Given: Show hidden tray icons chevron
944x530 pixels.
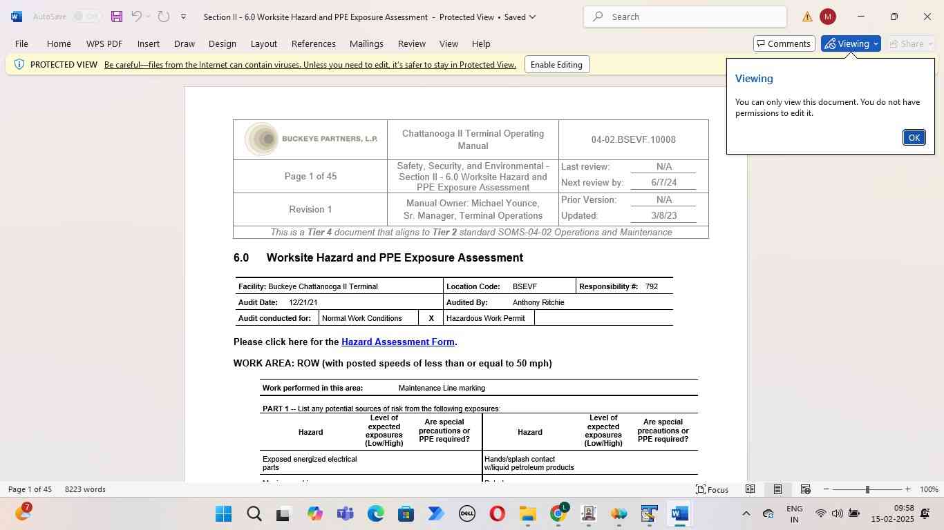Looking at the screenshot, I should [x=746, y=513].
